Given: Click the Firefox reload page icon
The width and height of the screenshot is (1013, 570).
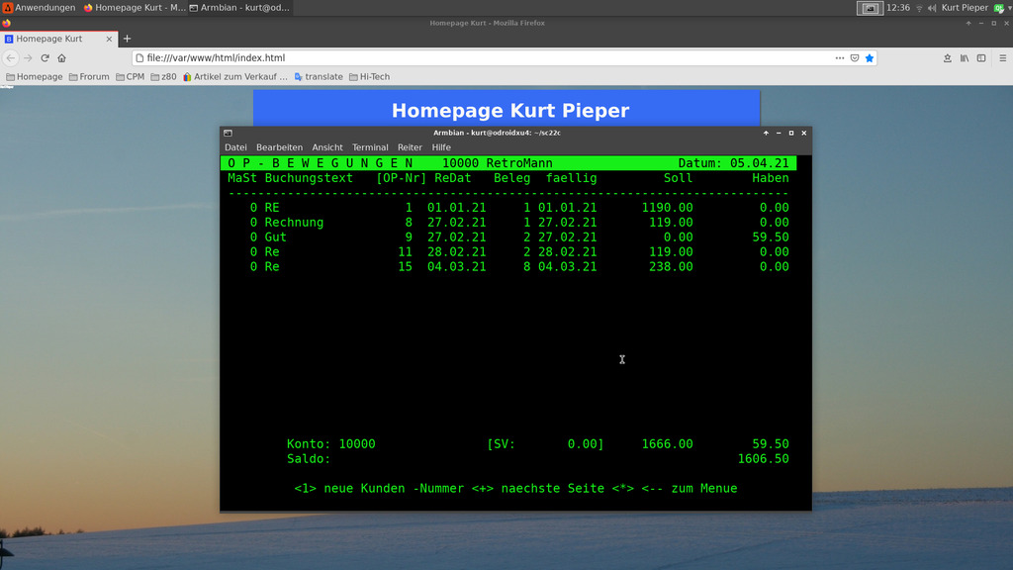Looking at the screenshot, I should coord(45,58).
